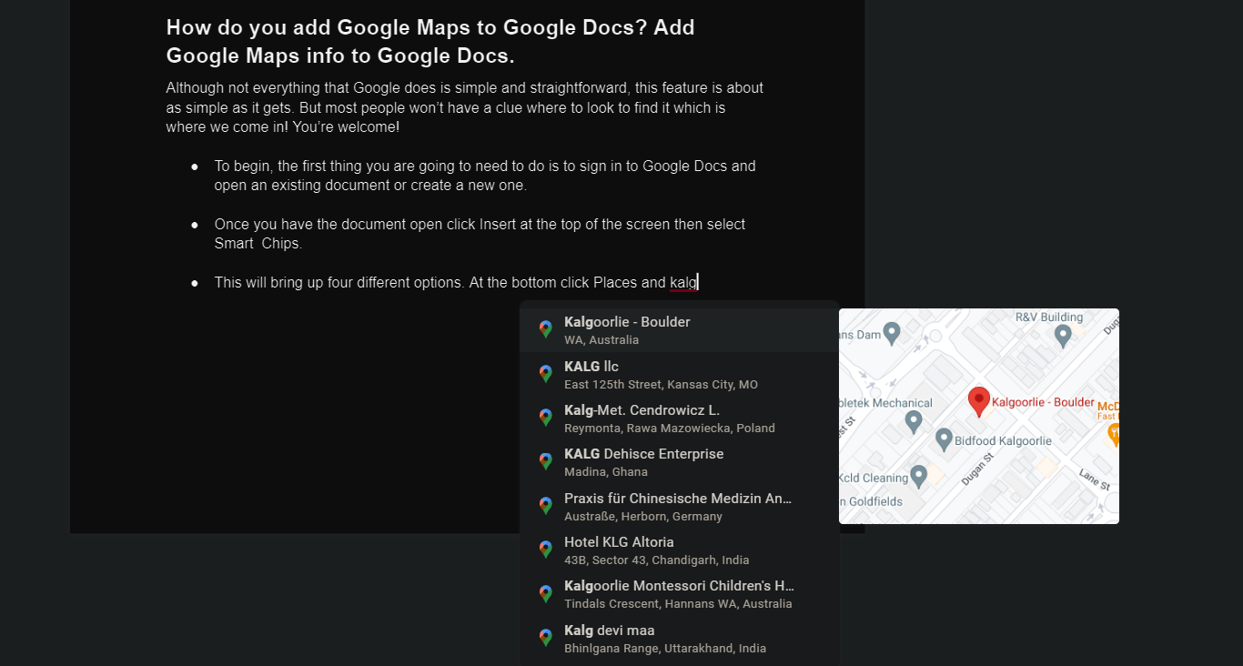Click the red Kalgoorlie - Boulder map marker
The image size is (1243, 666).
[979, 401]
